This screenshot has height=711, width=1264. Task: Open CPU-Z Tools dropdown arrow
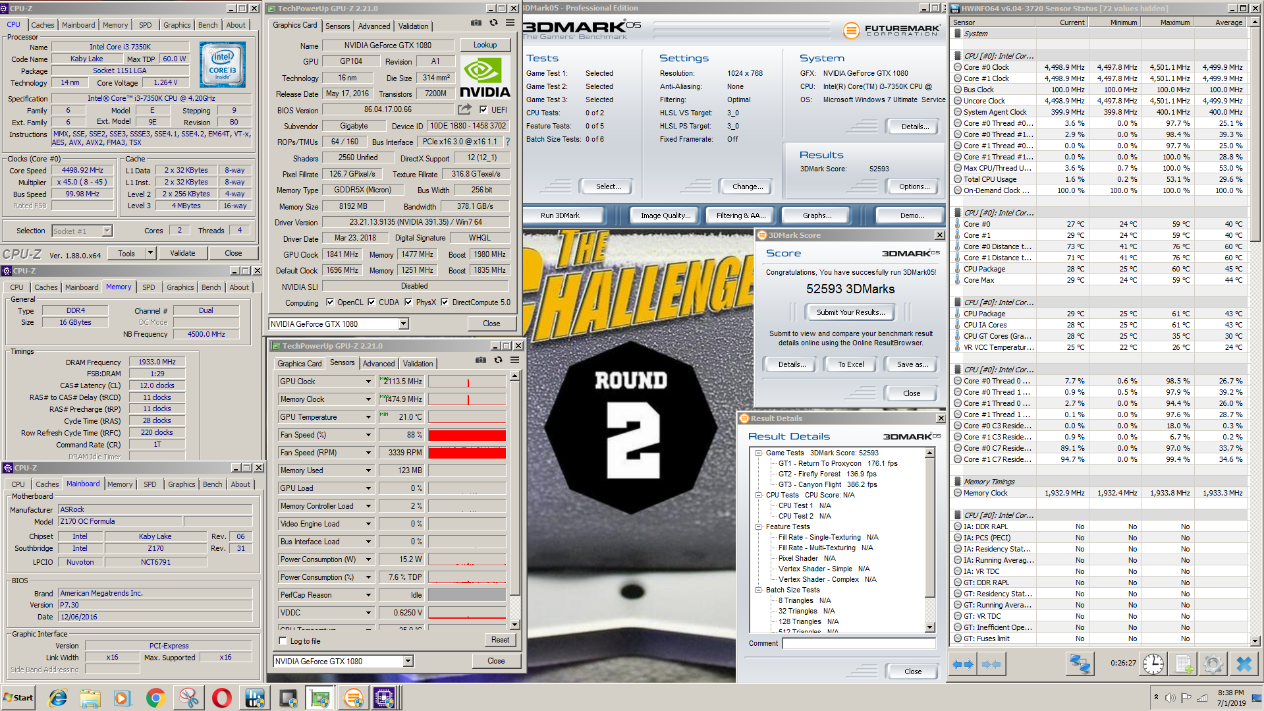[150, 253]
